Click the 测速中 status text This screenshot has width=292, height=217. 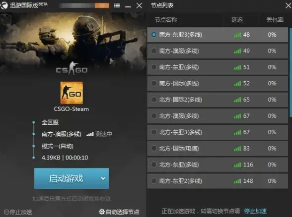pos(104,134)
